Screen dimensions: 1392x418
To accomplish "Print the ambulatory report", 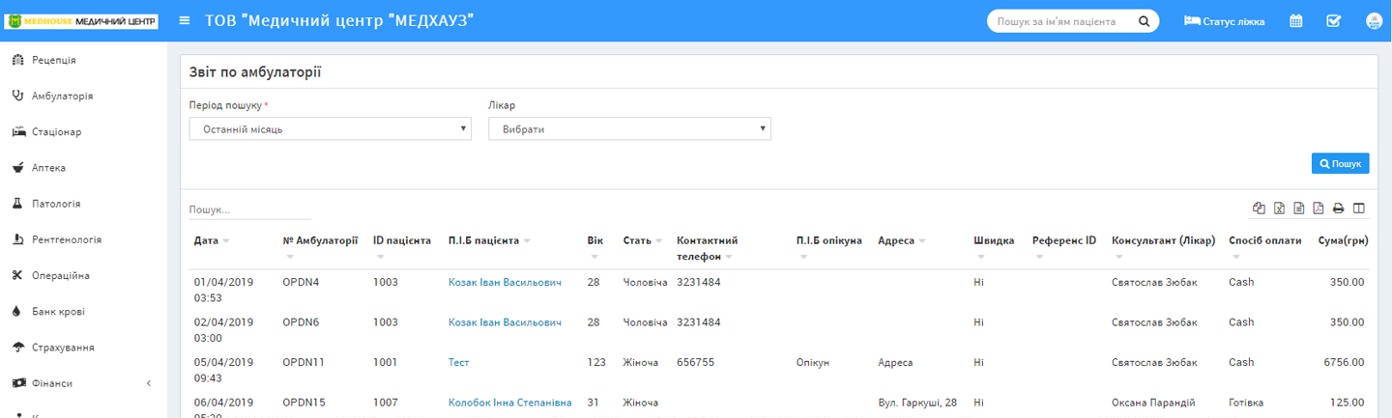I will pos(1339,208).
